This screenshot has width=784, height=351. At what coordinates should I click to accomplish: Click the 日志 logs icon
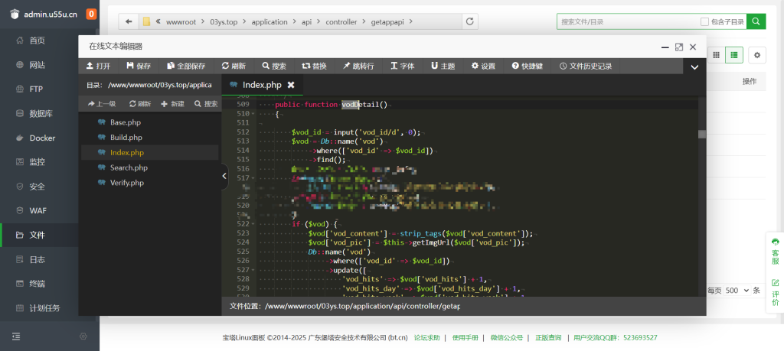pos(20,260)
